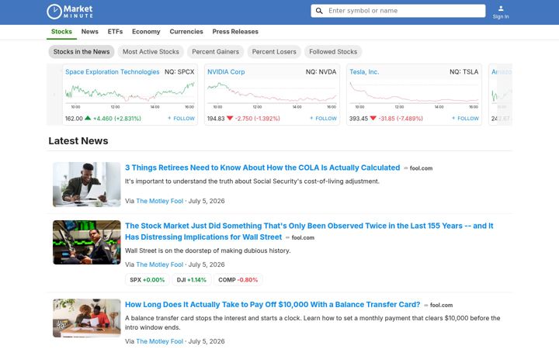559x349 pixels.
Task: Click the NQ: NVDA ticker label
Action: coord(321,72)
